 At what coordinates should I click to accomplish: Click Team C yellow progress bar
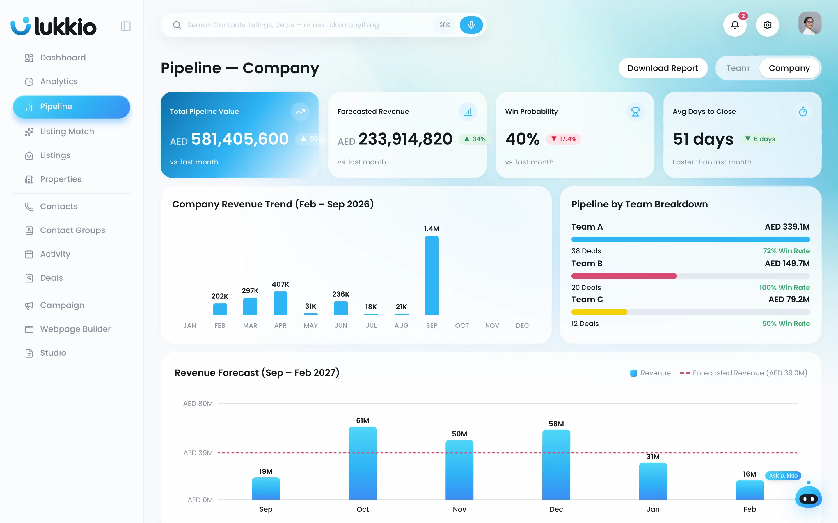coord(599,312)
